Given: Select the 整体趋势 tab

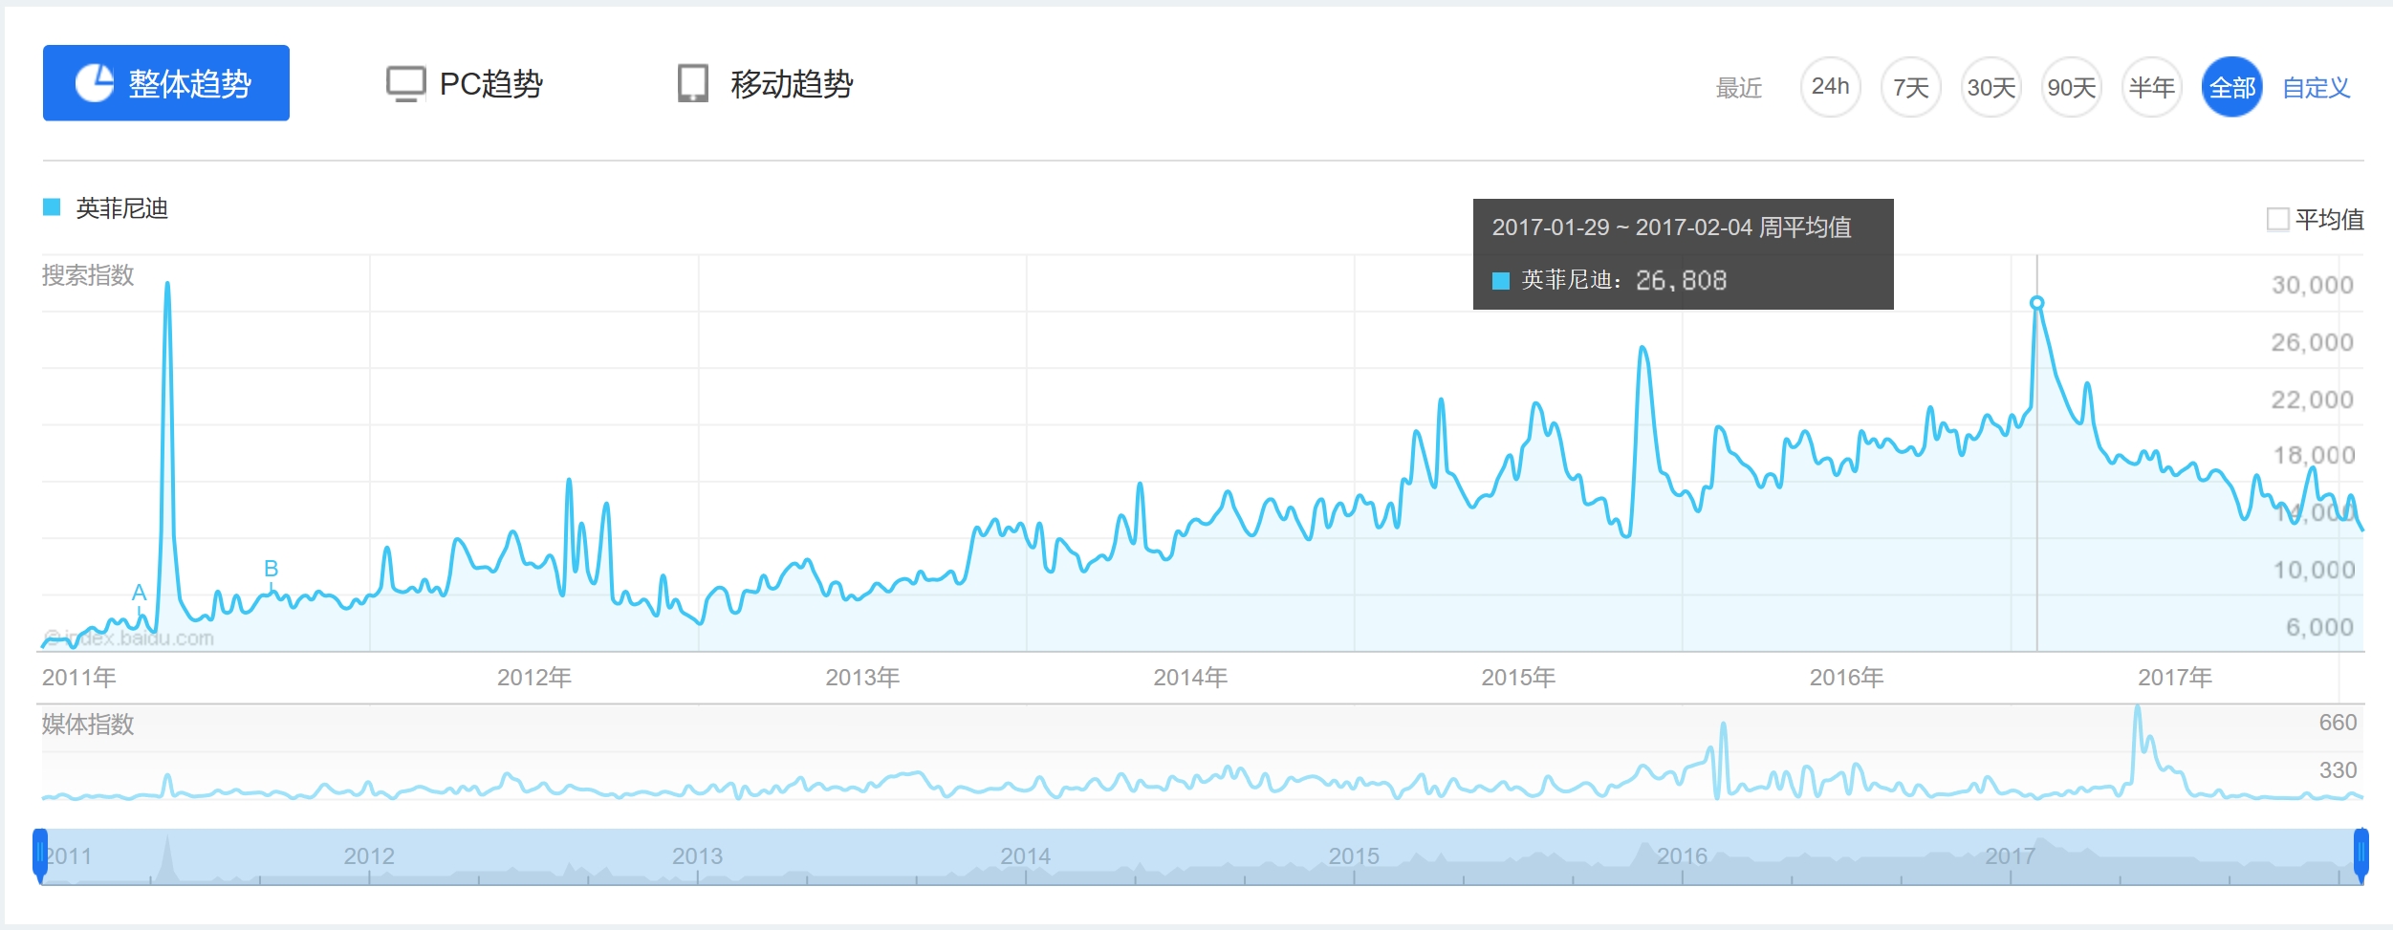Looking at the screenshot, I should point(165,83).
